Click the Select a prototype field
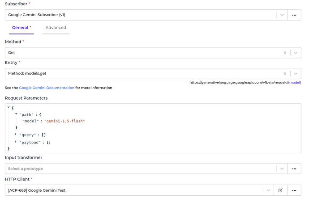 [141, 169]
